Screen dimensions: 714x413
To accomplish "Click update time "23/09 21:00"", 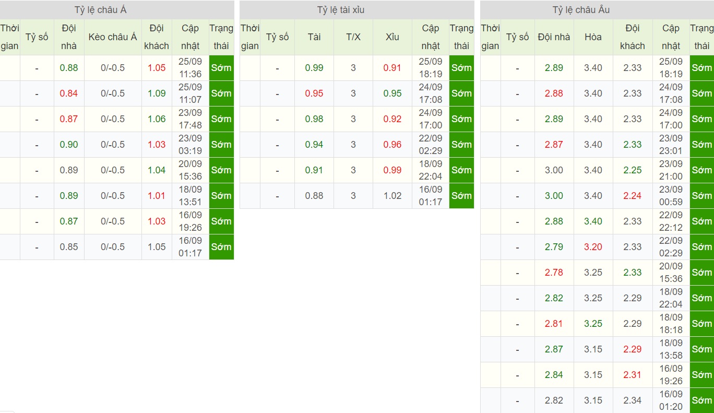I will [671, 170].
